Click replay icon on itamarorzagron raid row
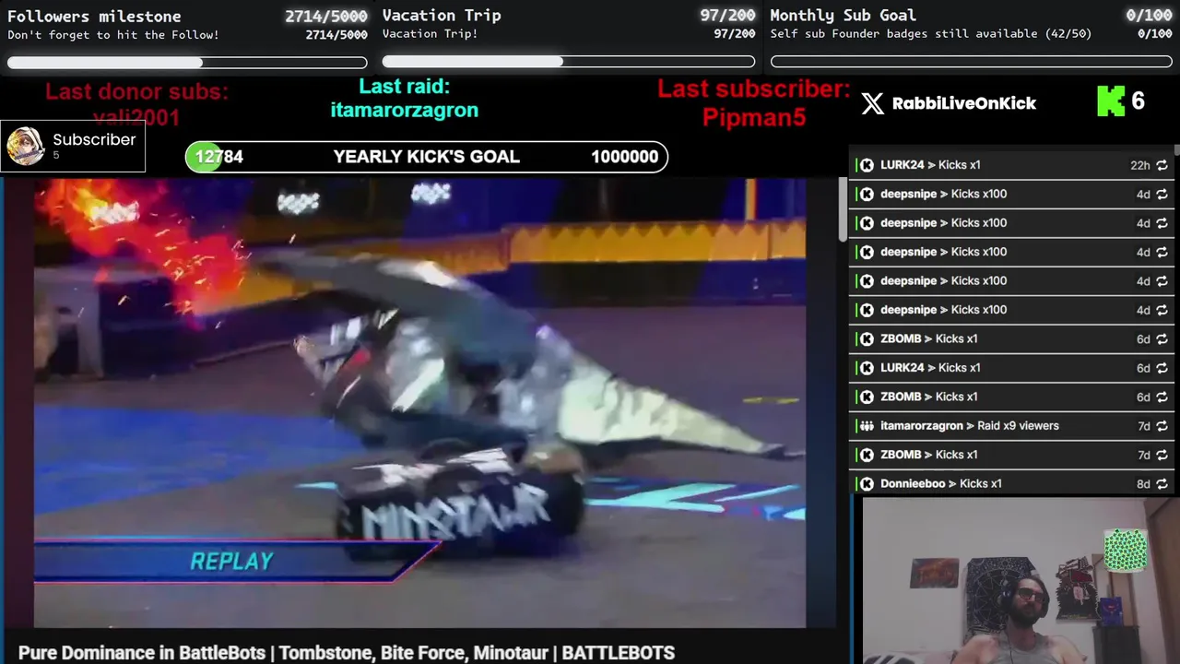The width and height of the screenshot is (1180, 664). click(x=1162, y=426)
